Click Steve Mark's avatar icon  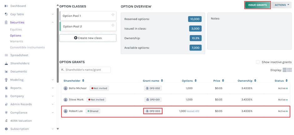tap(65, 100)
